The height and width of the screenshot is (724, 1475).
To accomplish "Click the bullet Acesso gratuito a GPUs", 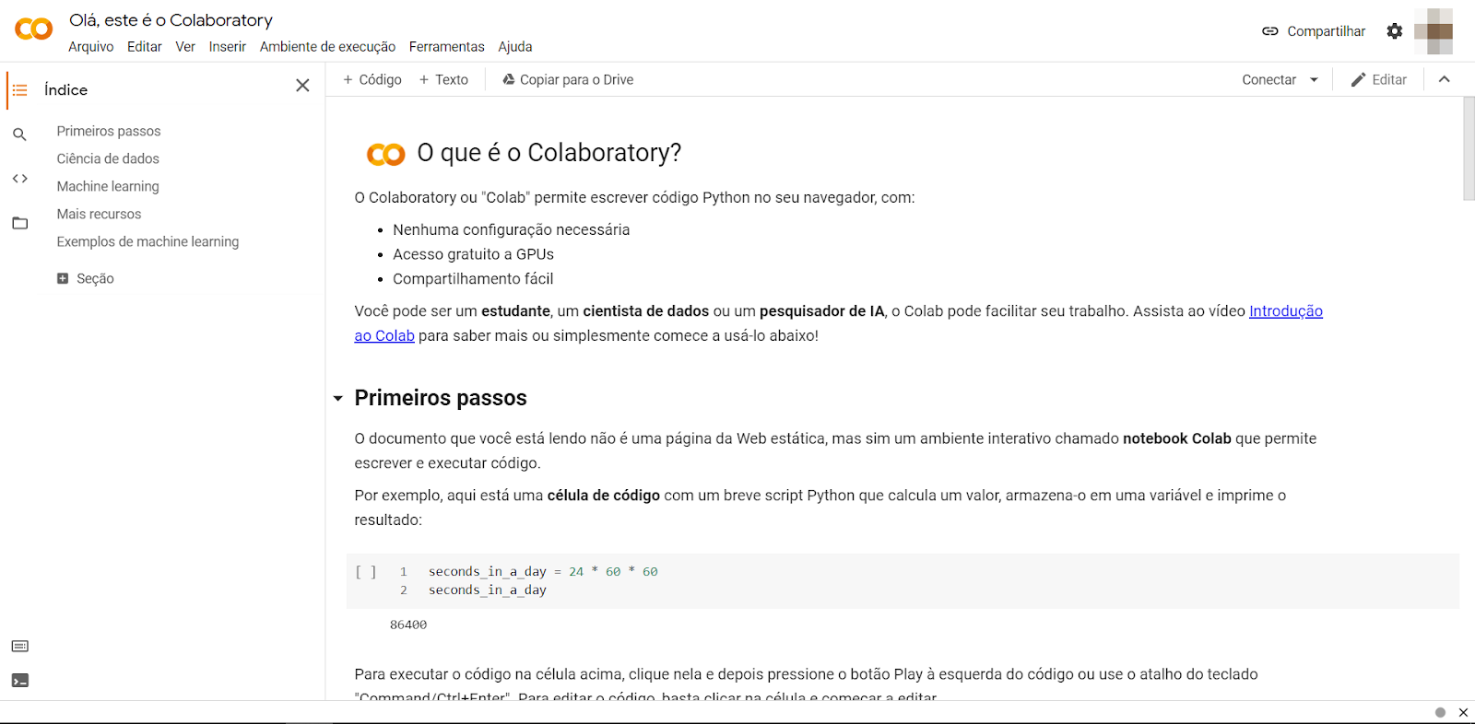I will tap(473, 254).
